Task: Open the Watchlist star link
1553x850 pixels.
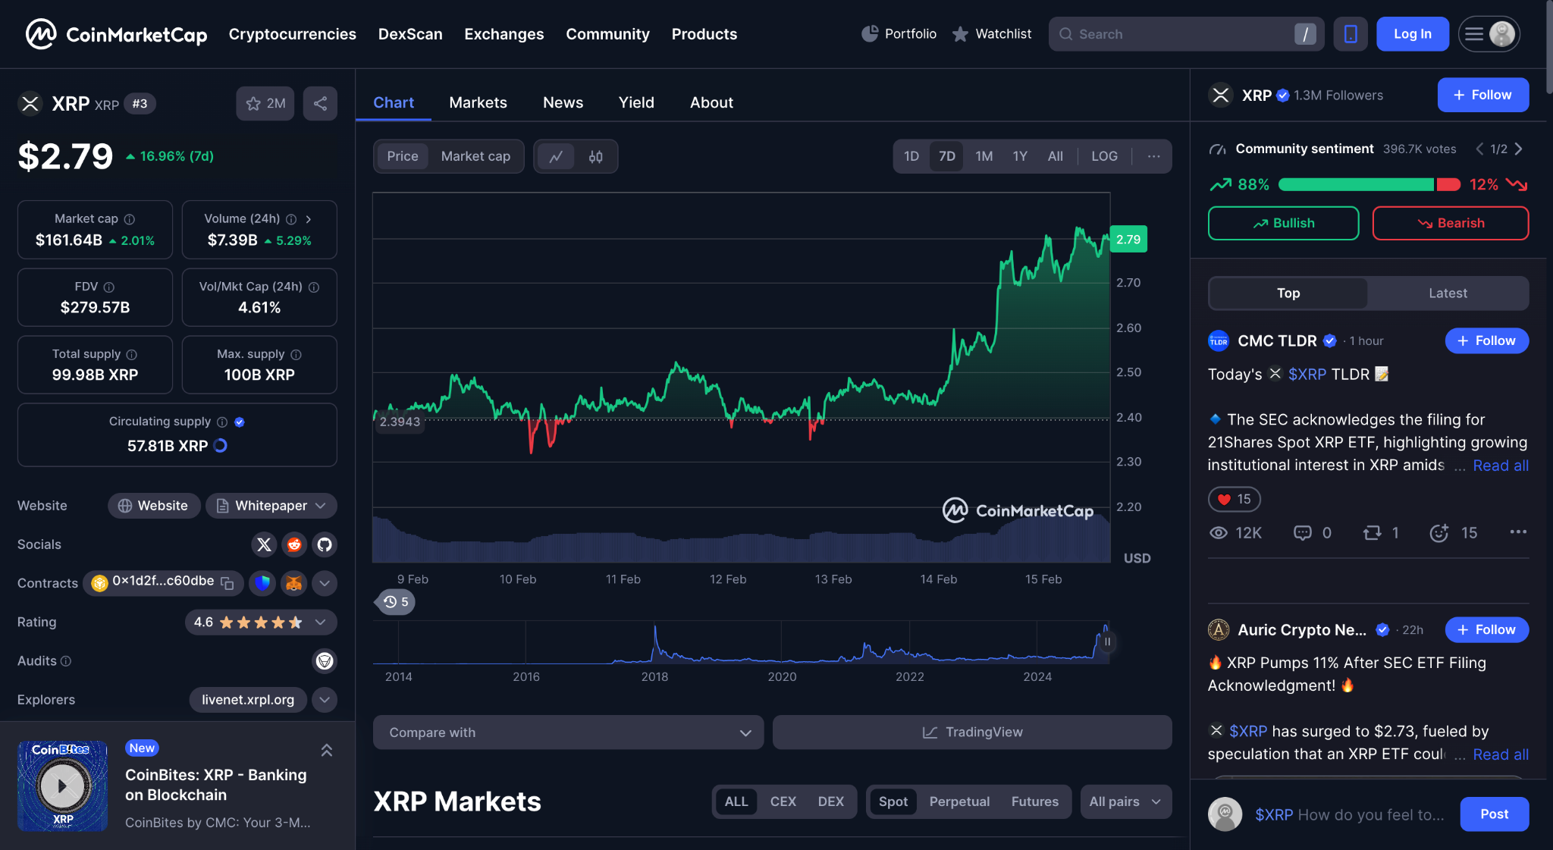Action: [x=991, y=34]
